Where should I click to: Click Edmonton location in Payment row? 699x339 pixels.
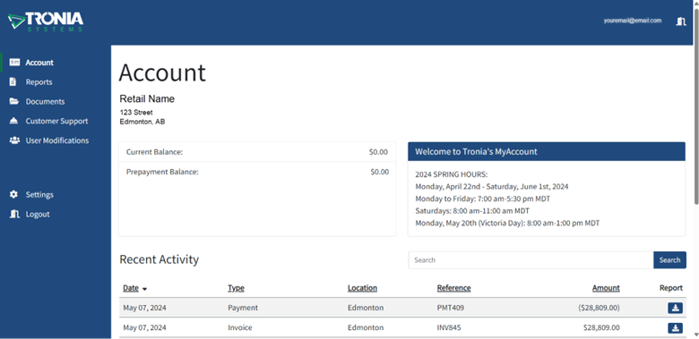click(x=366, y=308)
